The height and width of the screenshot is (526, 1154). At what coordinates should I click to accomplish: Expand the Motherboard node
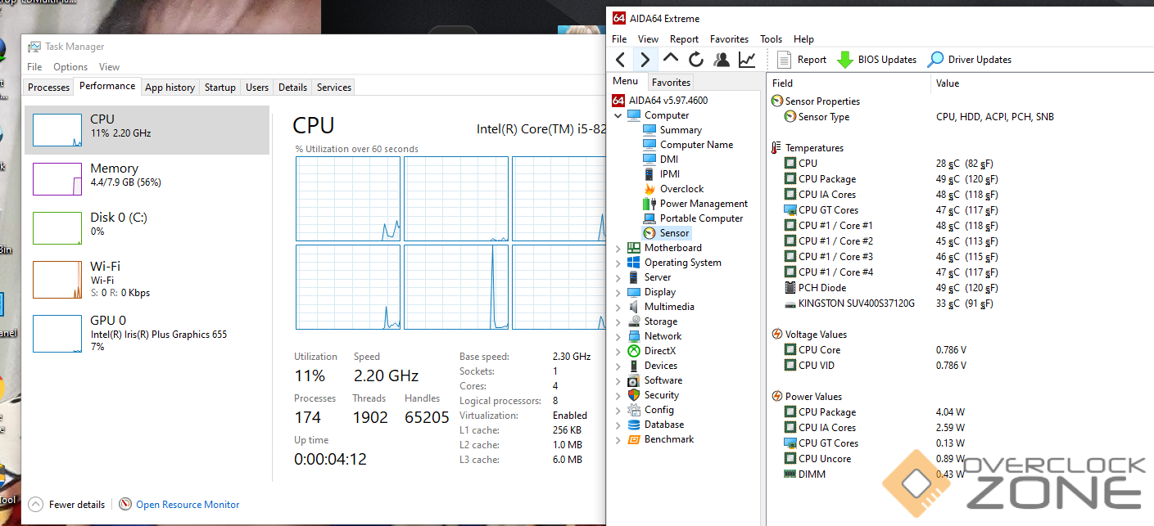618,248
